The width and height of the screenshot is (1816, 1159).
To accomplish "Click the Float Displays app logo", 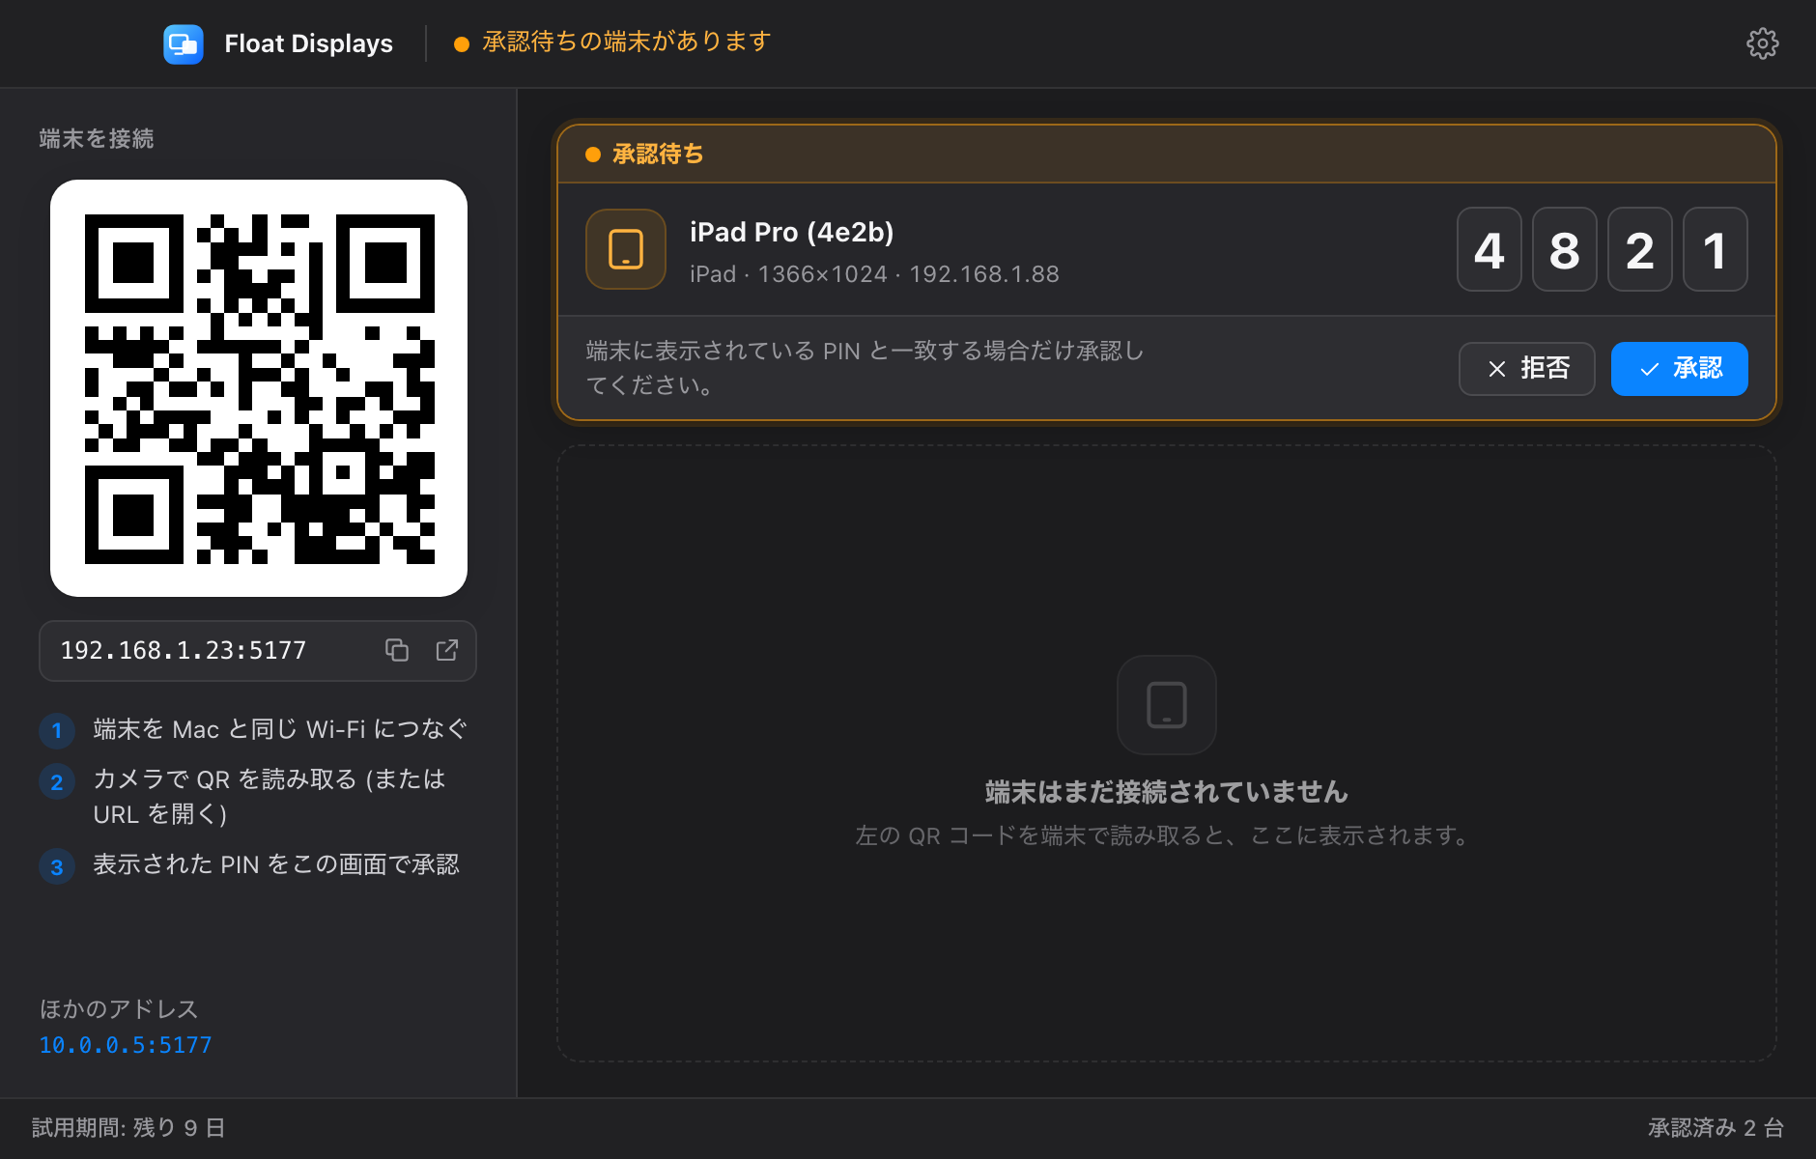I will tap(184, 44).
